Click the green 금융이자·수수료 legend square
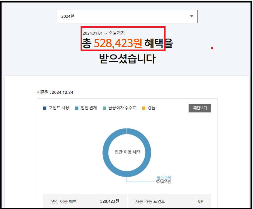The height and width of the screenshot is (209, 253). [x=105, y=108]
